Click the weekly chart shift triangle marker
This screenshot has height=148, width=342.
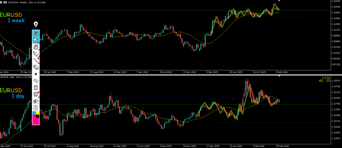279,1
